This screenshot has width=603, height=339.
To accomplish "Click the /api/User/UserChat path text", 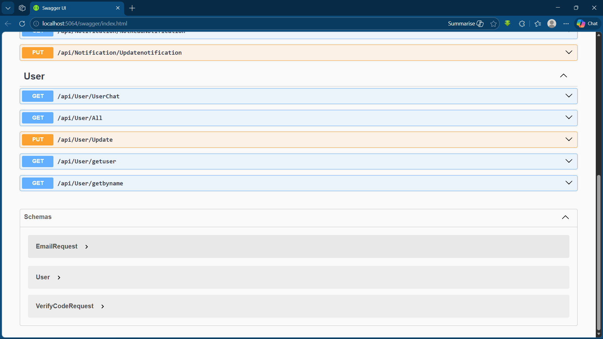I will coord(89,96).
